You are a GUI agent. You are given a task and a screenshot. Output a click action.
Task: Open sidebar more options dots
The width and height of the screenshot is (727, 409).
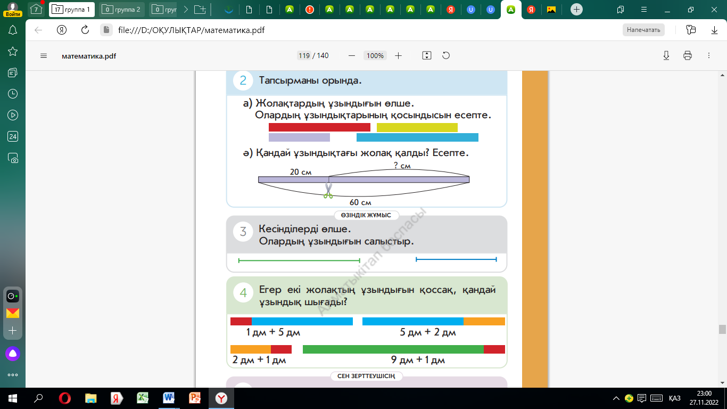click(x=13, y=375)
